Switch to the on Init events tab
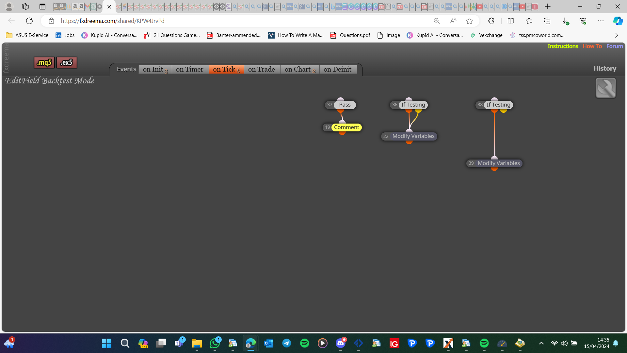Viewport: 627px width, 353px height. 155,69
